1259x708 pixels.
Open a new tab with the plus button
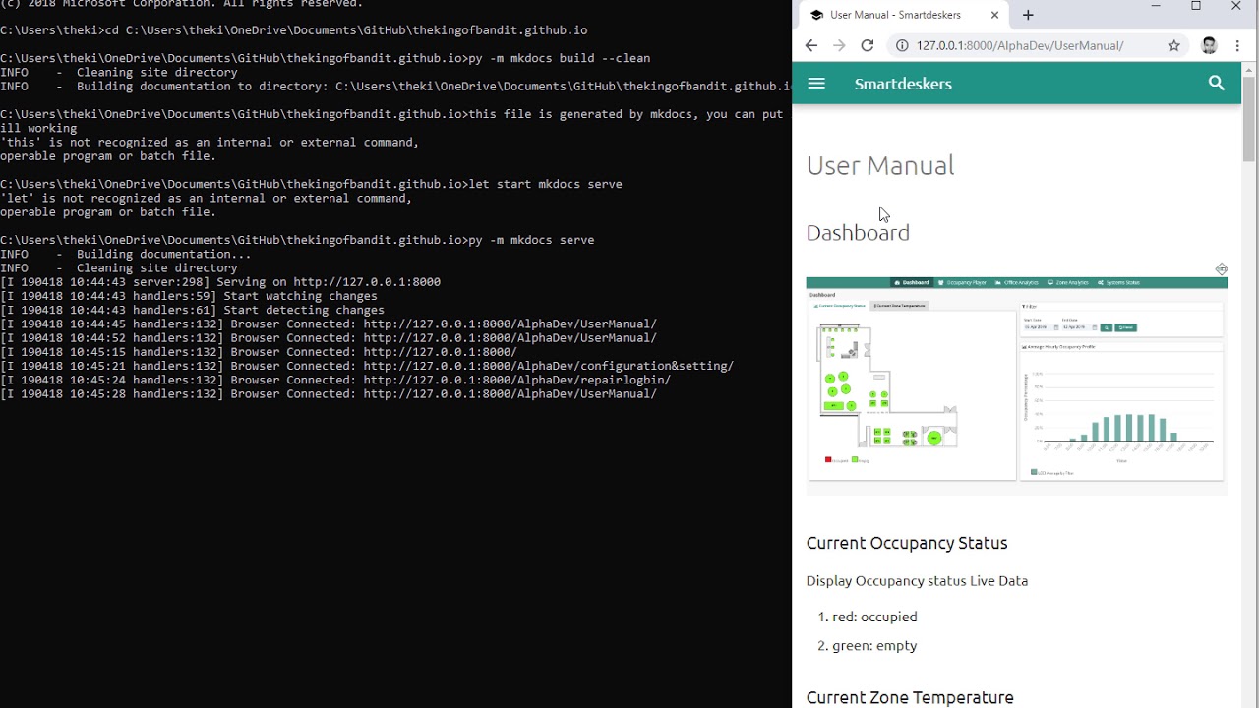click(x=1028, y=15)
